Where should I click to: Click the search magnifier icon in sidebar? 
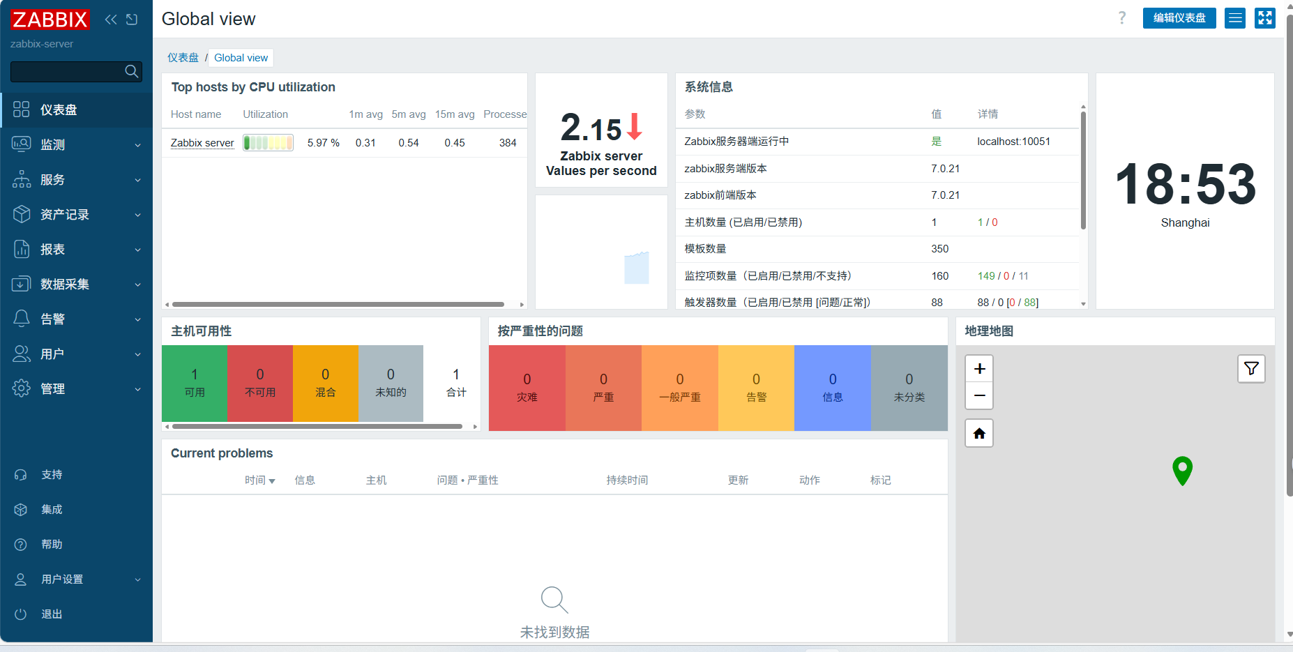131,71
